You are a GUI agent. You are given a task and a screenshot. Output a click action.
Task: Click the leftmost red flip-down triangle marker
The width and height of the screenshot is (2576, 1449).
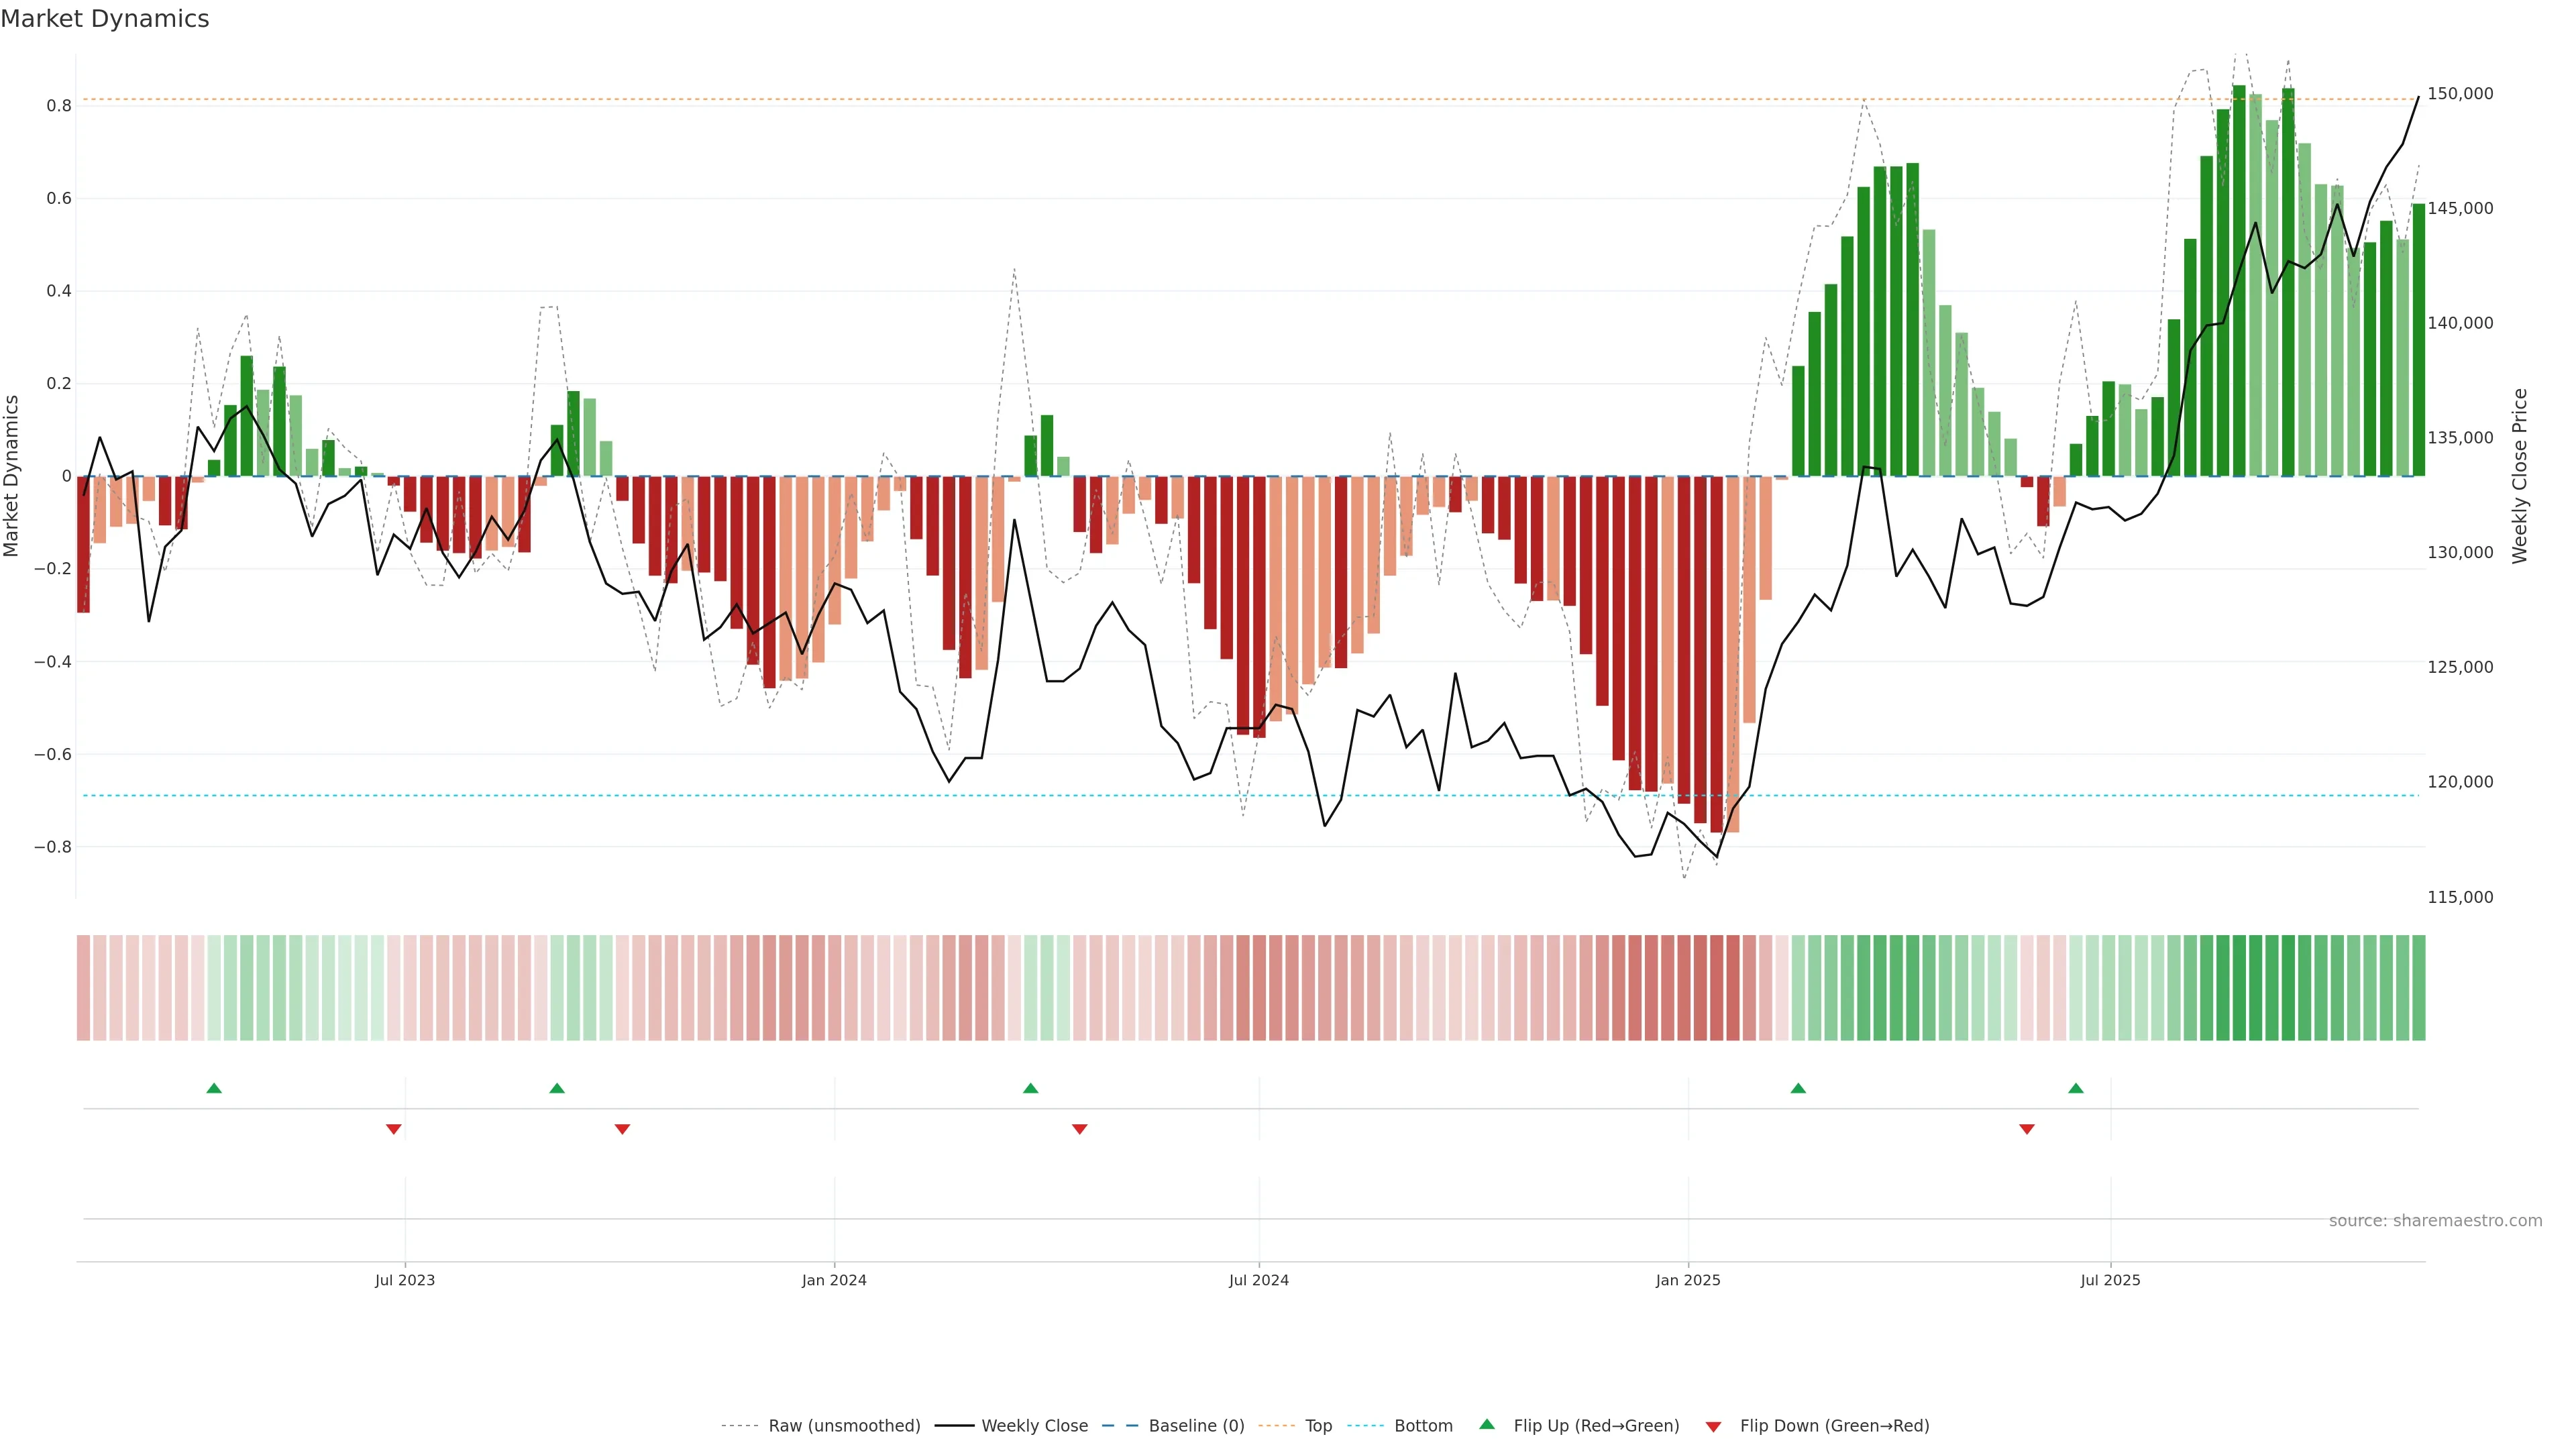point(394,1129)
